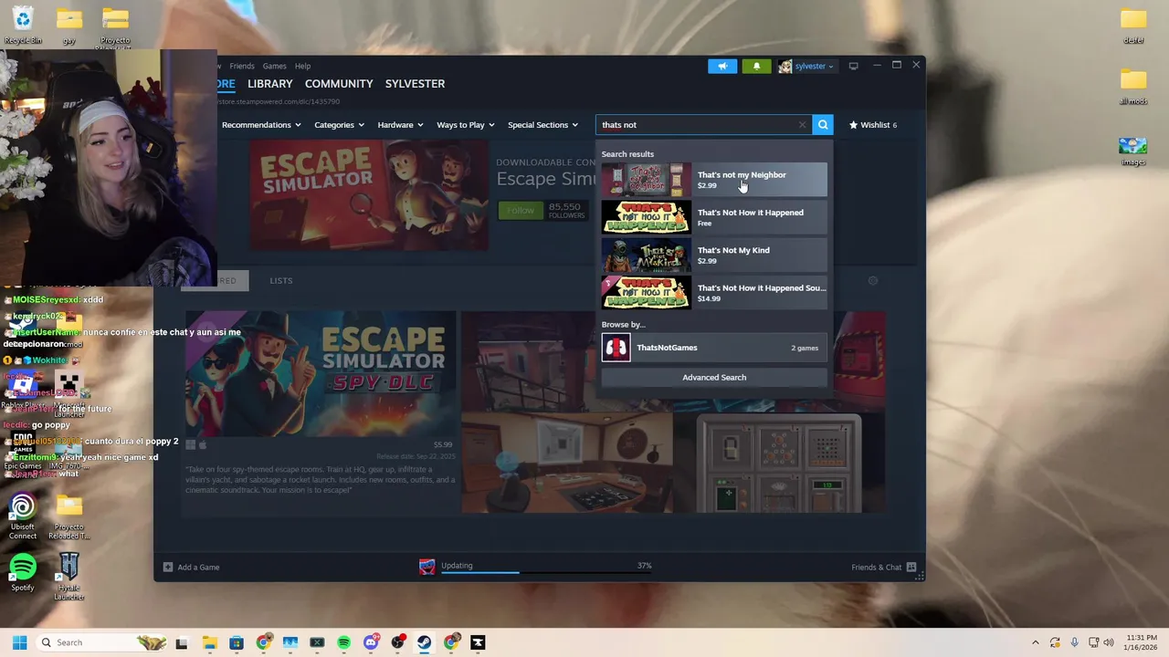
Task: Expand the Hardware dropdown
Action: 400,125
